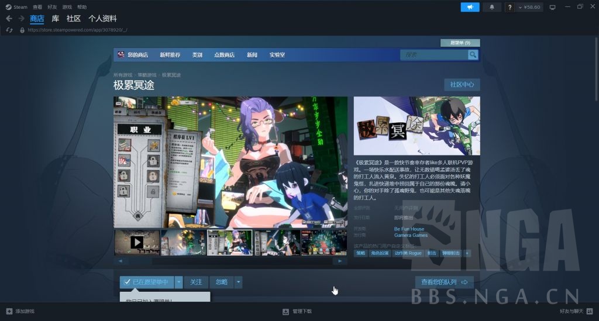Screen dimensions: 599x321
Task: Expand the 忽略 dropdown arrow
Action: click(x=239, y=282)
